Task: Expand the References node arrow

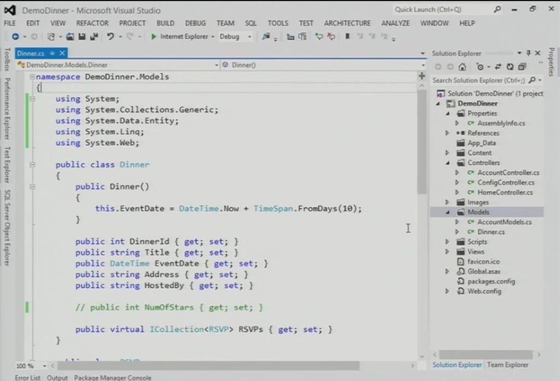Action: (x=447, y=133)
